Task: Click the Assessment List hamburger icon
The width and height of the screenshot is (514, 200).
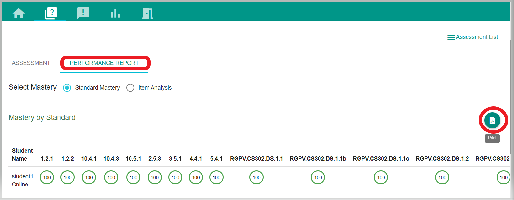Action: pyautogui.click(x=451, y=37)
